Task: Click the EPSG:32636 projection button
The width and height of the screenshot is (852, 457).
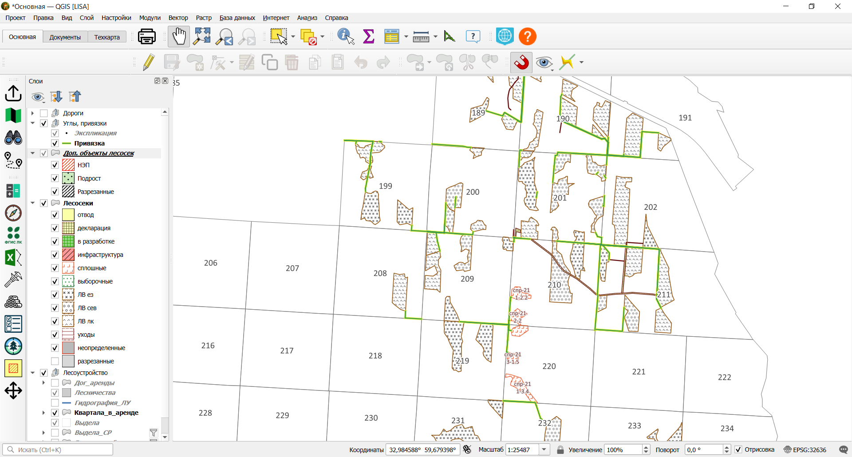Action: (x=805, y=449)
